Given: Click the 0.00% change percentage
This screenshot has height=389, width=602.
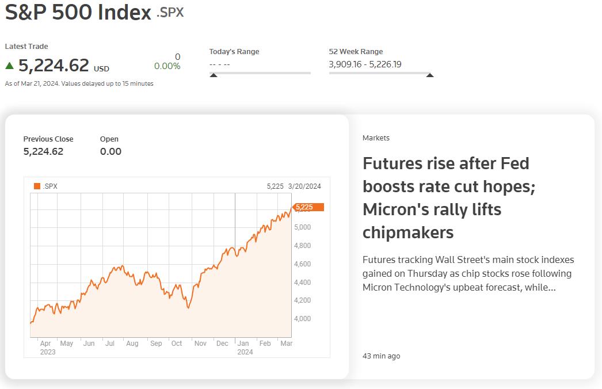Looking at the screenshot, I should point(167,66).
